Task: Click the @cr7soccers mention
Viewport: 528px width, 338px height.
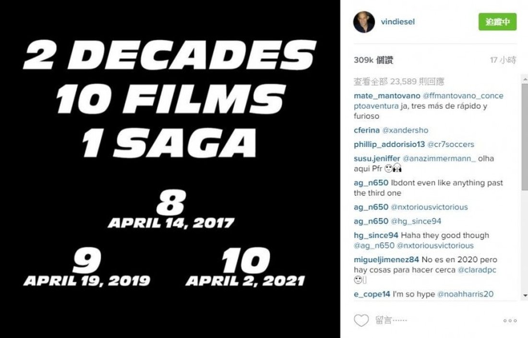Action: tap(450, 144)
